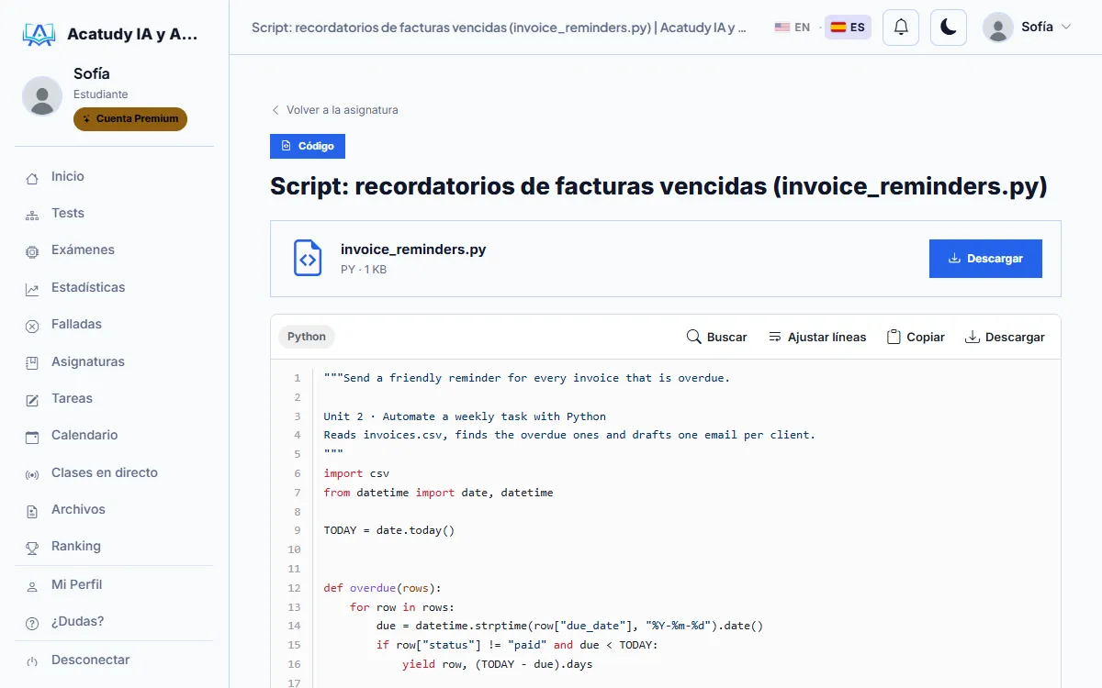Image resolution: width=1102 pixels, height=688 pixels.
Task: Click the Archivos file icon
Action: (32, 511)
